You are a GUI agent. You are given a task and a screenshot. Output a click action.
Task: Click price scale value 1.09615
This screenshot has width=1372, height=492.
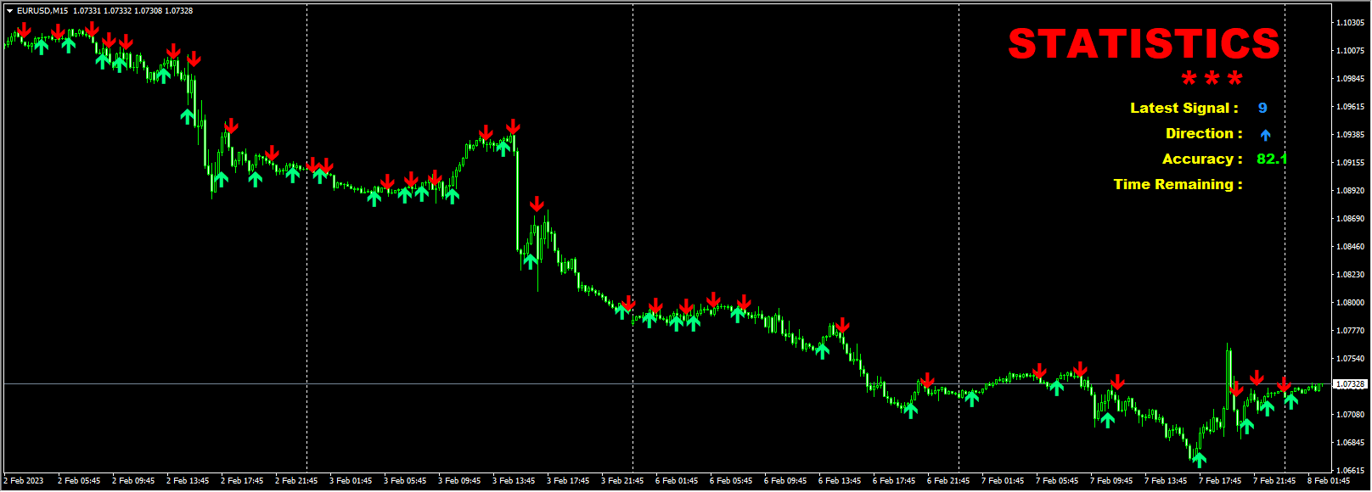point(1350,107)
